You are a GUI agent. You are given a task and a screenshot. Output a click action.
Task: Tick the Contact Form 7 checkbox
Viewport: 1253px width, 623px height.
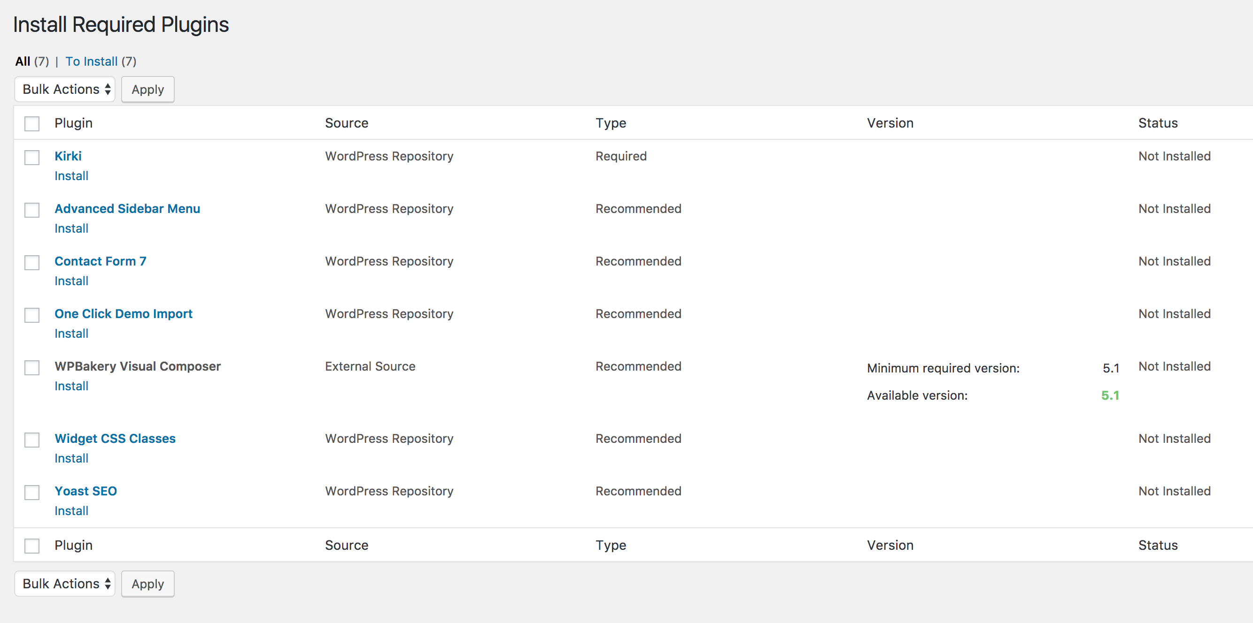click(x=32, y=262)
